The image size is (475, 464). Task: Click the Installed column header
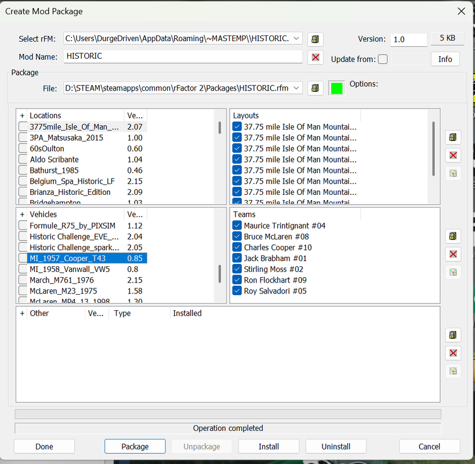(x=187, y=313)
